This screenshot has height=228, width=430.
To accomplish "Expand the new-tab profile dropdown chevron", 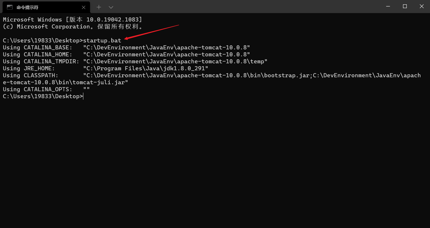I will [111, 7].
